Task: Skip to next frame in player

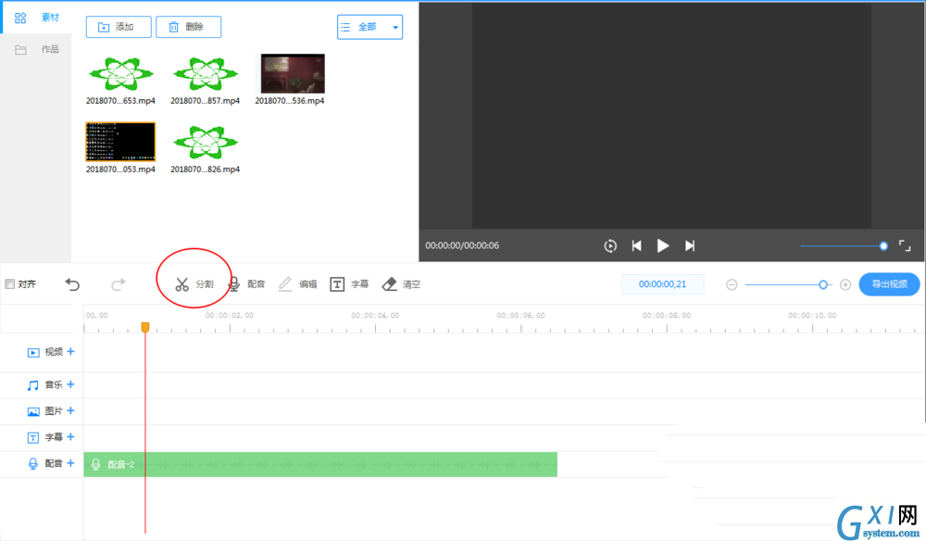Action: 690,245
